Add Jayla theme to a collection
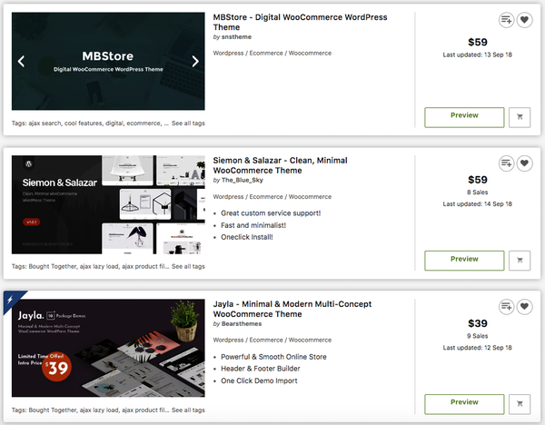The image size is (545, 425). [507, 306]
